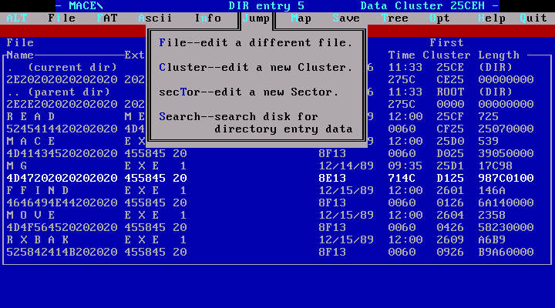
Task: Choose File--edit a different file
Action: click(256, 43)
